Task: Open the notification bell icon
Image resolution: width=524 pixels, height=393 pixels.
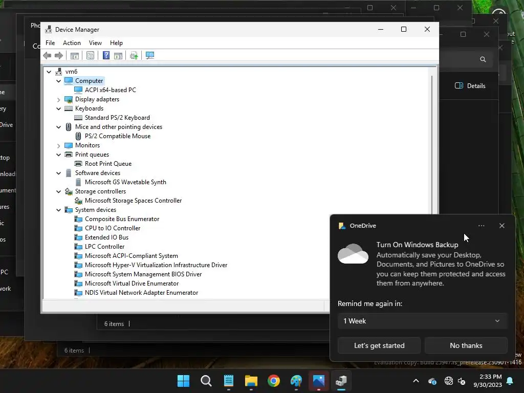Action: 510,381
